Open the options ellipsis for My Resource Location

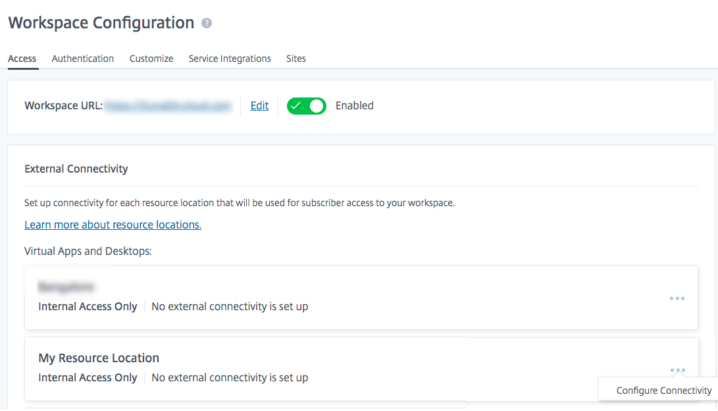point(677,370)
